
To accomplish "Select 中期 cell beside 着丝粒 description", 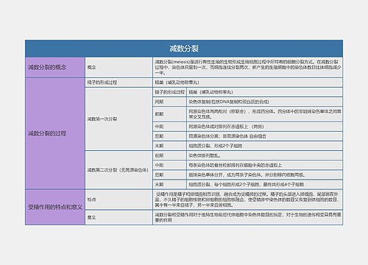I will 169,165.
